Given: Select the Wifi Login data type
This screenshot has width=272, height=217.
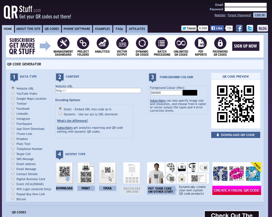Looking at the screenshot, I should coord(13,189).
